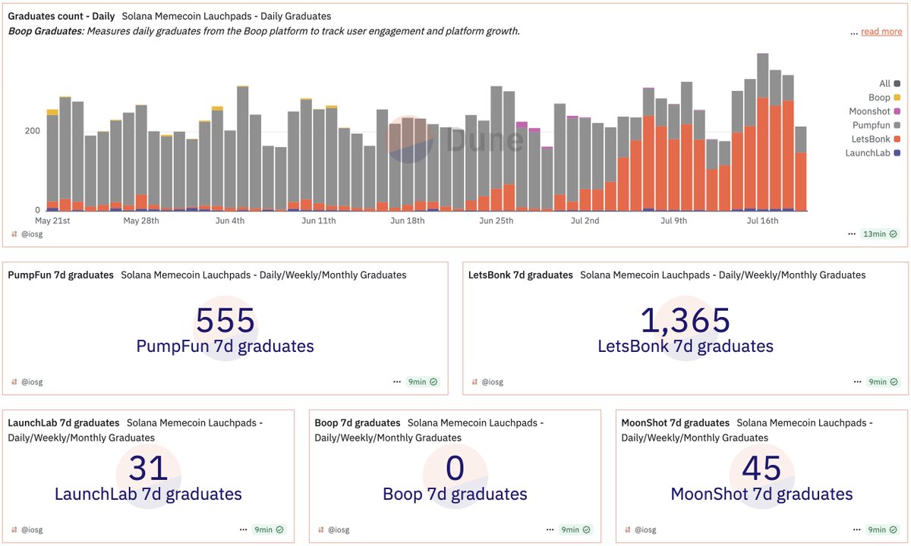Image resolution: width=911 pixels, height=546 pixels.
Task: Click the 555 PumpFun counter value
Action: coord(225,321)
